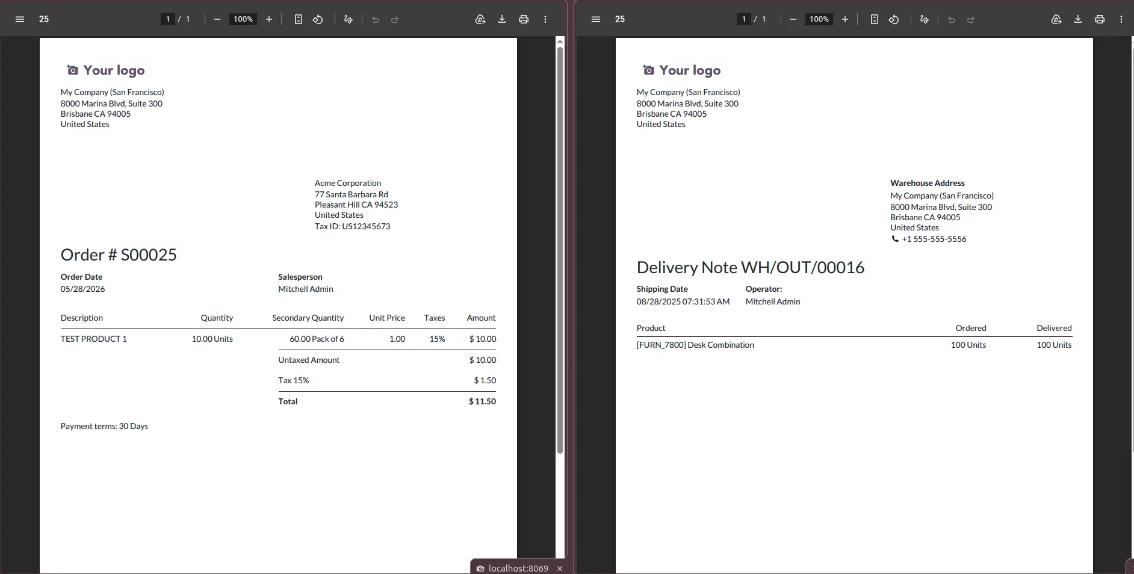Click the Ordered 100 Units value
This screenshot has width=1134, height=574.
pos(968,345)
